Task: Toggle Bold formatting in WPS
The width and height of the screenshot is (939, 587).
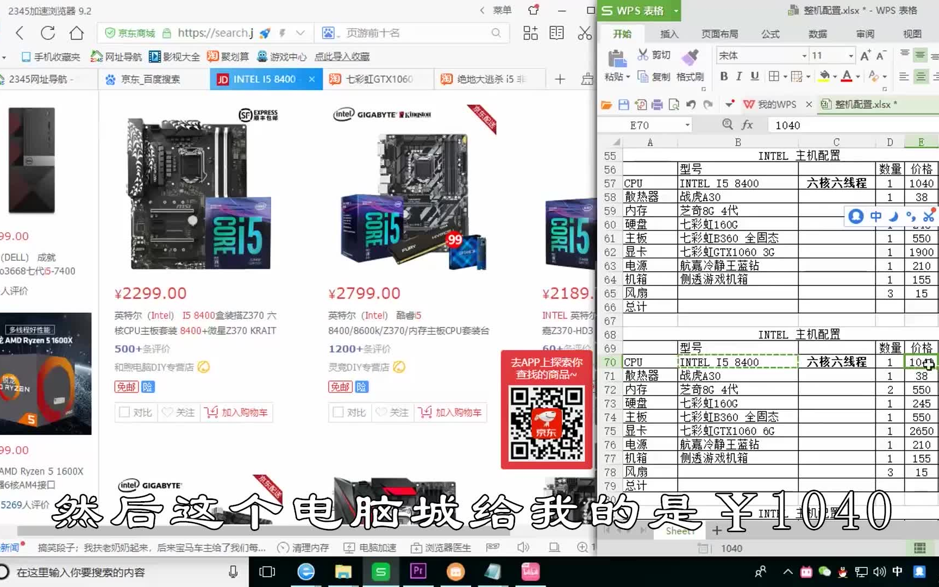Action: tap(724, 77)
